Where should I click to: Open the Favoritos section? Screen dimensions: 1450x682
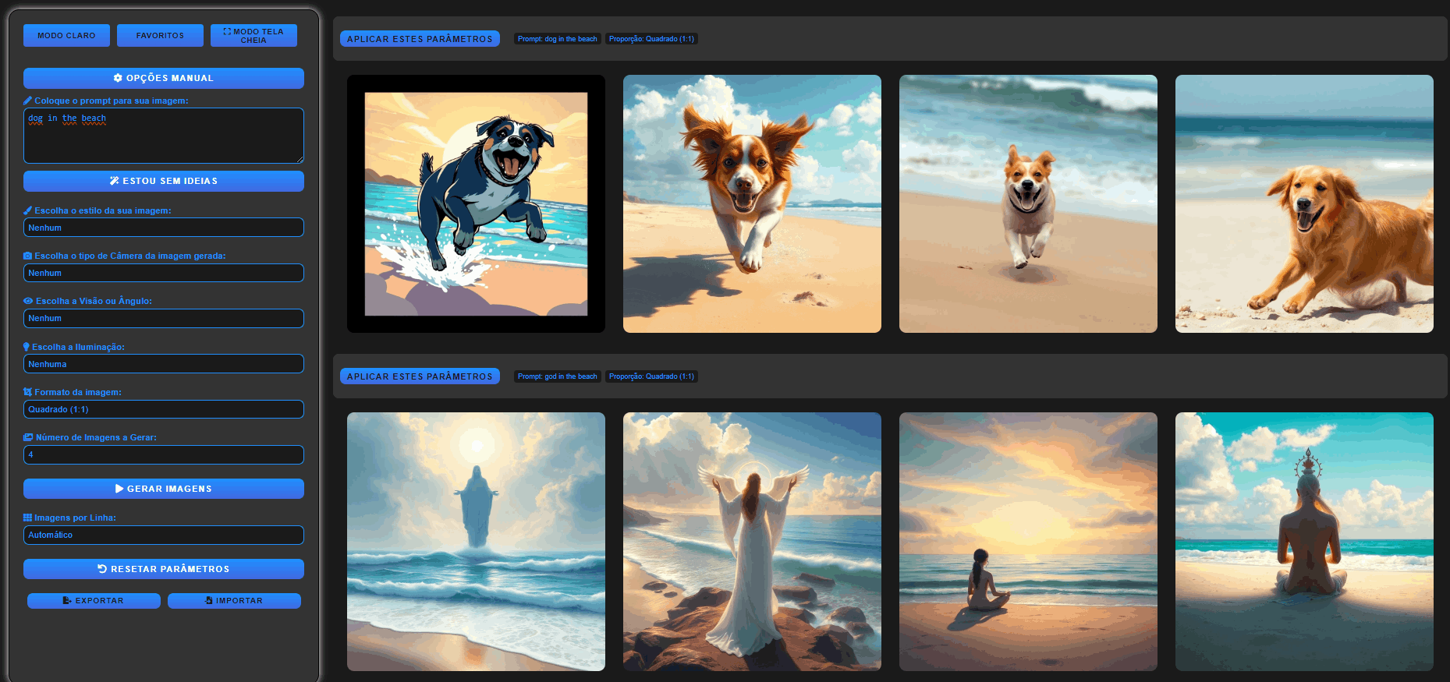[x=160, y=36]
